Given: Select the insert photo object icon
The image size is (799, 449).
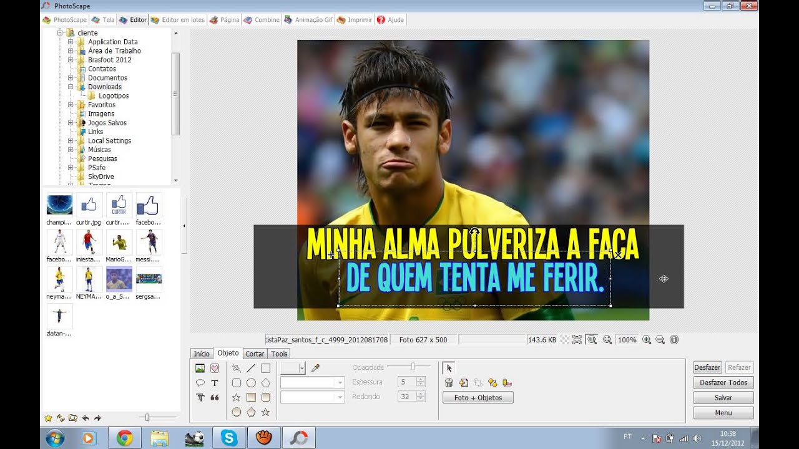Looking at the screenshot, I should click(200, 368).
